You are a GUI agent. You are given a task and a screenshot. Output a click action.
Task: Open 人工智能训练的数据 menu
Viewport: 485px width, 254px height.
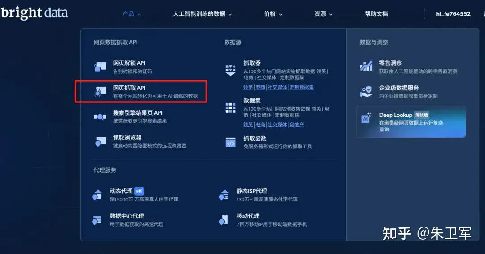click(x=199, y=14)
